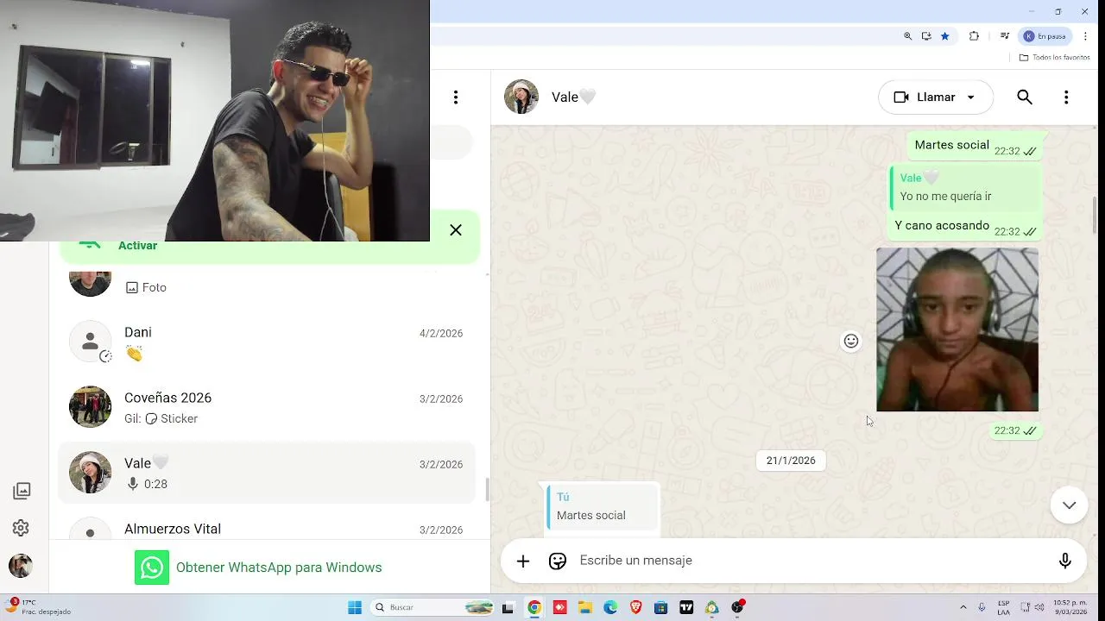Click the Chrome zoom magnifier icon
Viewport: 1105px width, 621px height.
click(907, 36)
